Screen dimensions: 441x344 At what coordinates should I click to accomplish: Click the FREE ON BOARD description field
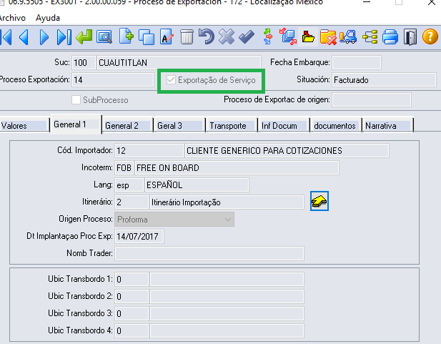pyautogui.click(x=237, y=168)
